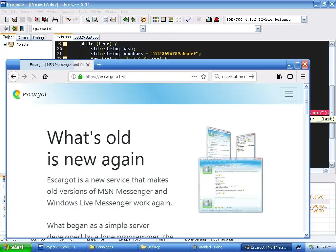The height and width of the screenshot is (252, 336).
Task: Select the bB32M9g8.cpp editor tab
Action: pos(87,37)
